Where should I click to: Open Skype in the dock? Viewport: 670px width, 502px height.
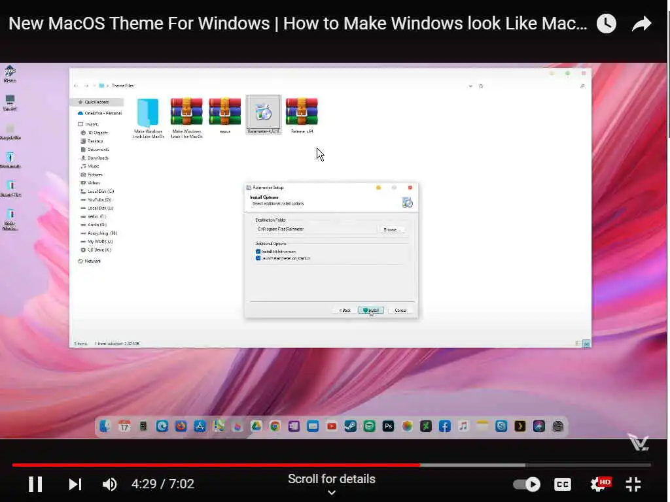tap(501, 426)
